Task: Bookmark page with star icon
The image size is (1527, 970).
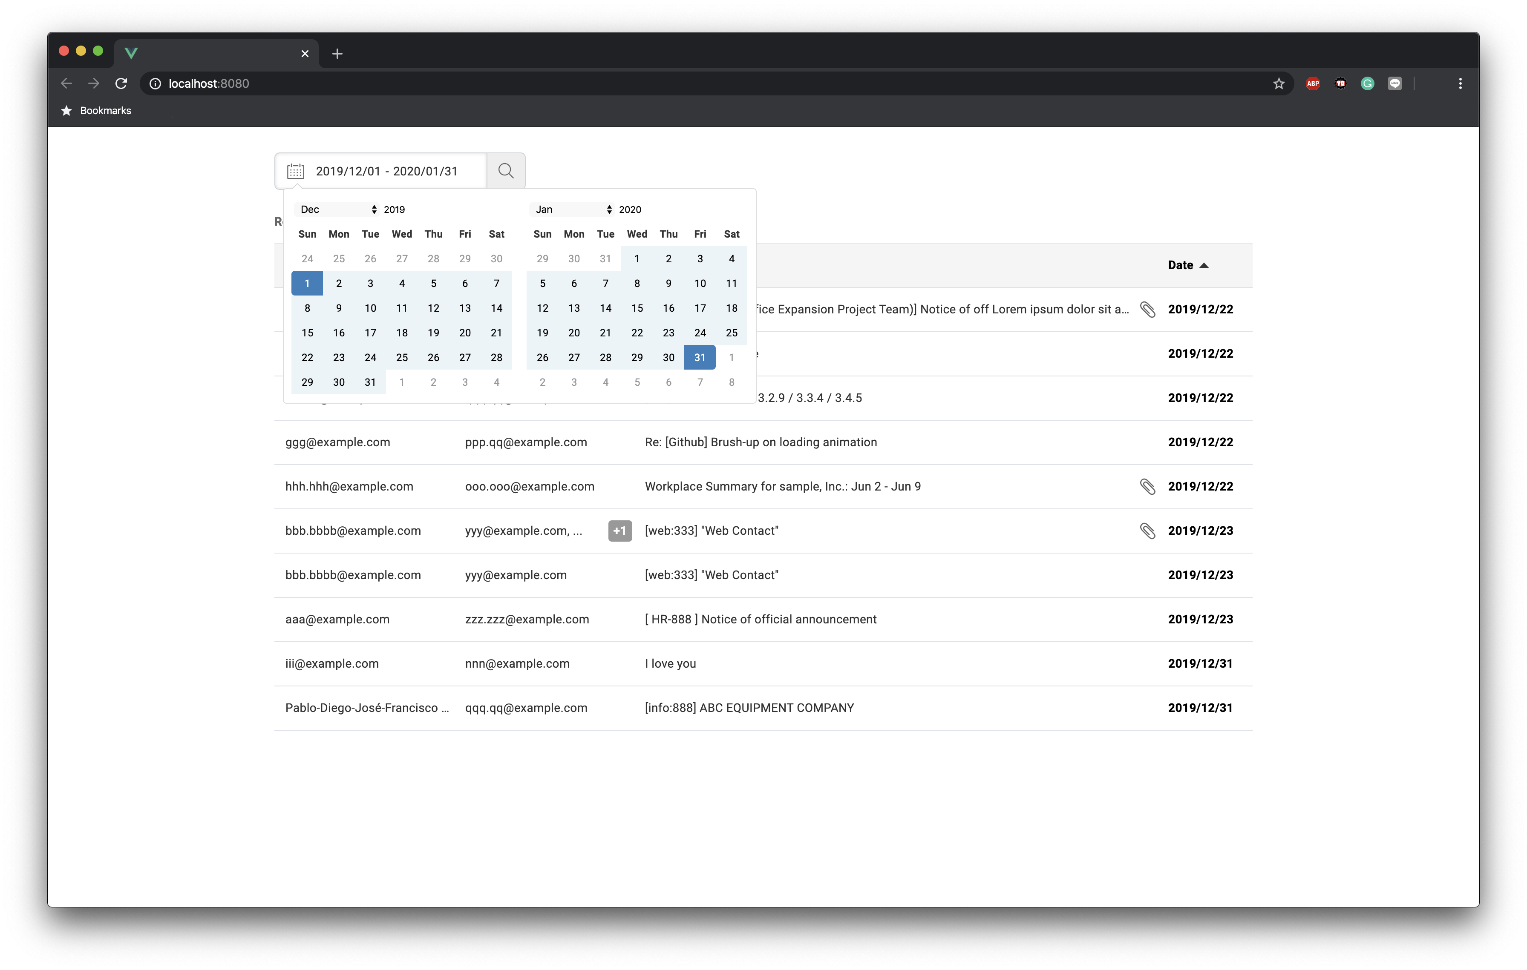Action: pyautogui.click(x=1279, y=83)
